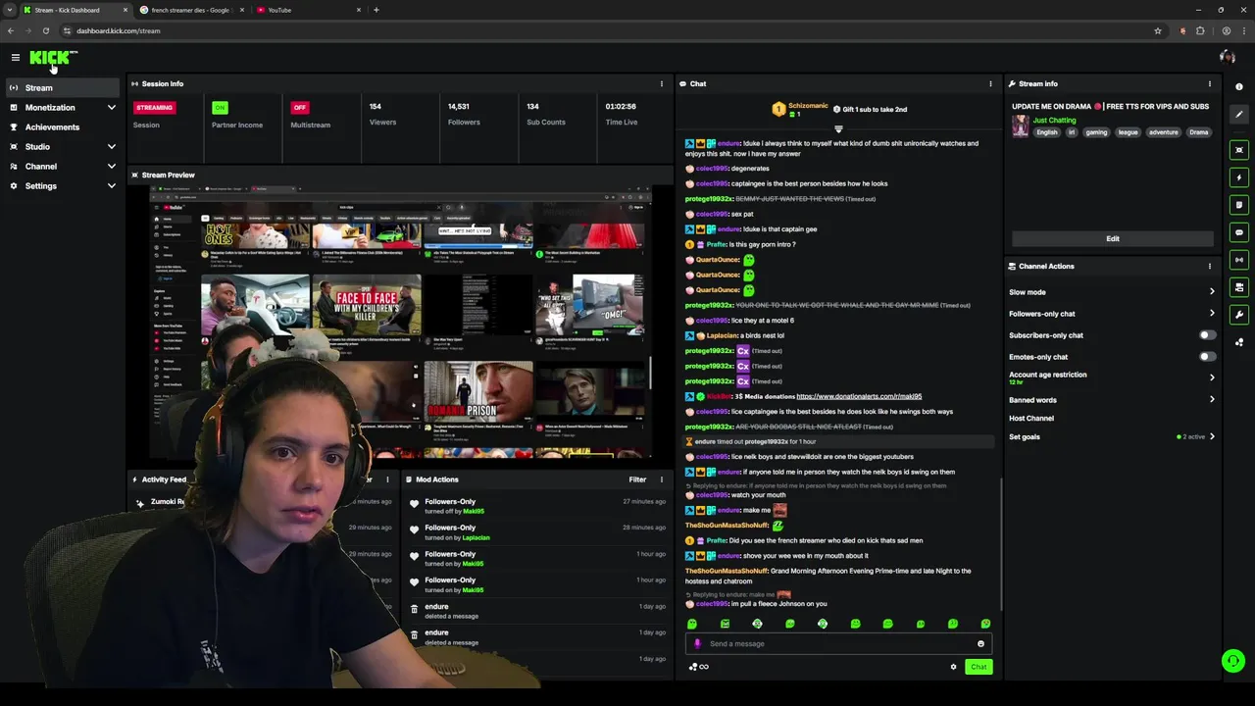The width and height of the screenshot is (1255, 706).
Task: Click the purple microphone icon in message box
Action: point(697,644)
